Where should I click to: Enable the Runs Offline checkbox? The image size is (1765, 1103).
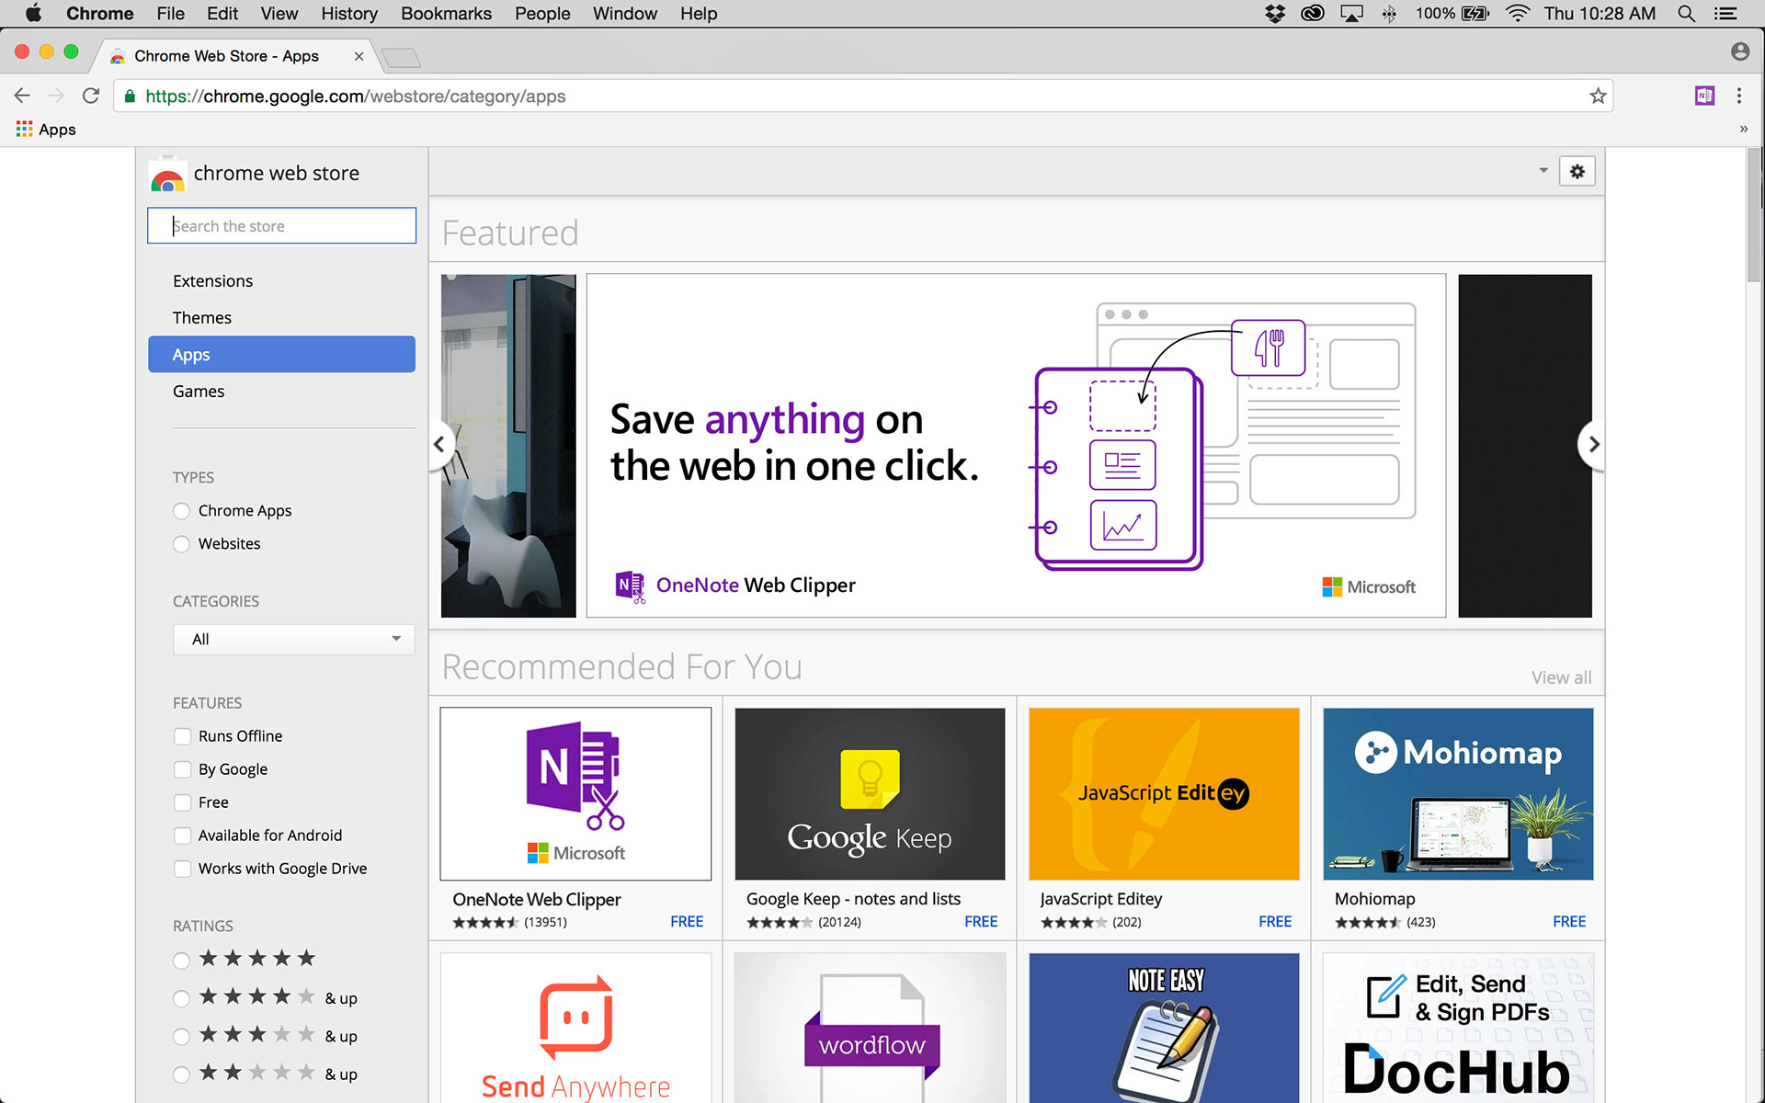click(x=182, y=736)
